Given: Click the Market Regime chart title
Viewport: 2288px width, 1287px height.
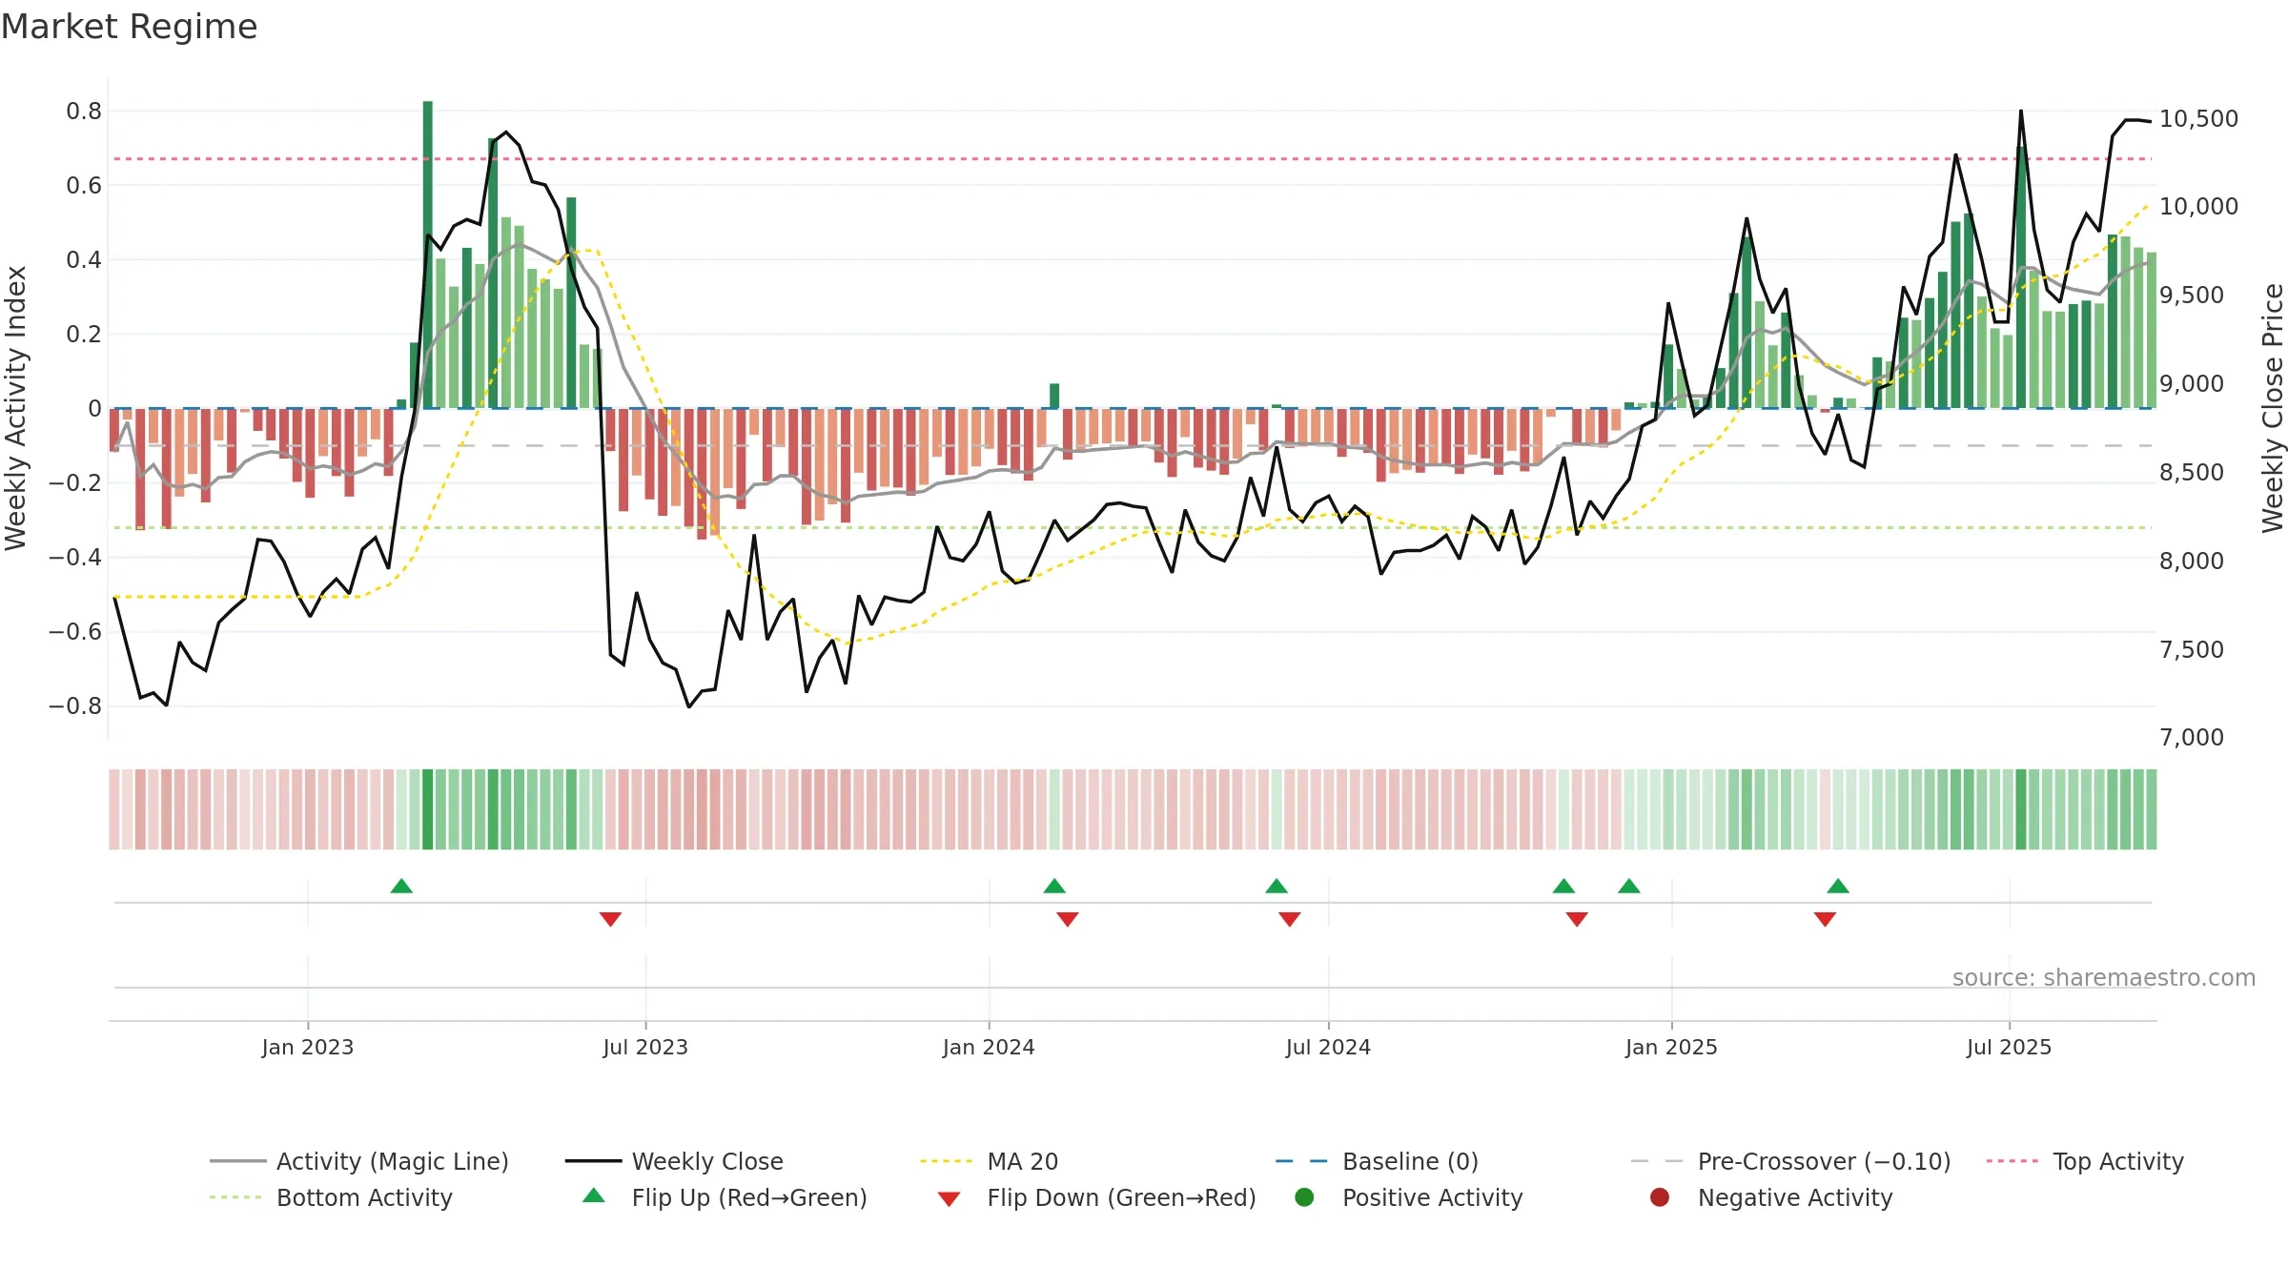Looking at the screenshot, I should (x=129, y=27).
